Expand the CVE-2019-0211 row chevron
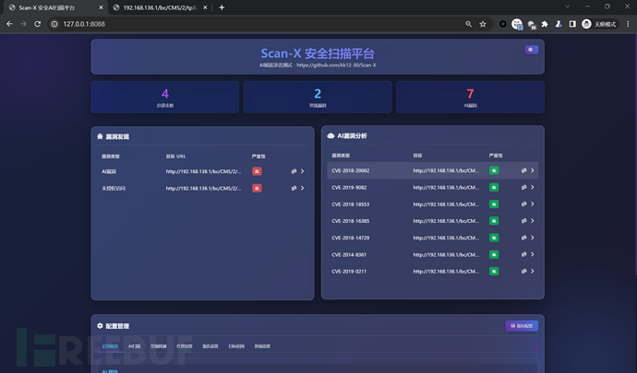This screenshot has width=637, height=373. [533, 272]
